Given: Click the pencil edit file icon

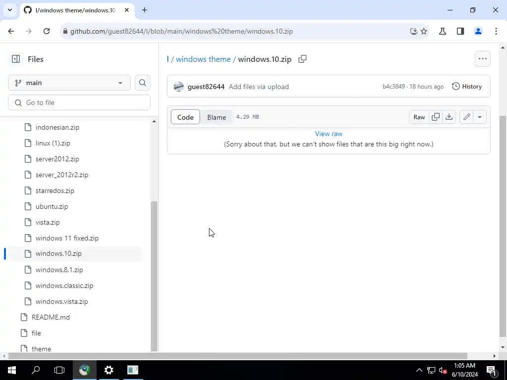Looking at the screenshot, I should coord(466,117).
